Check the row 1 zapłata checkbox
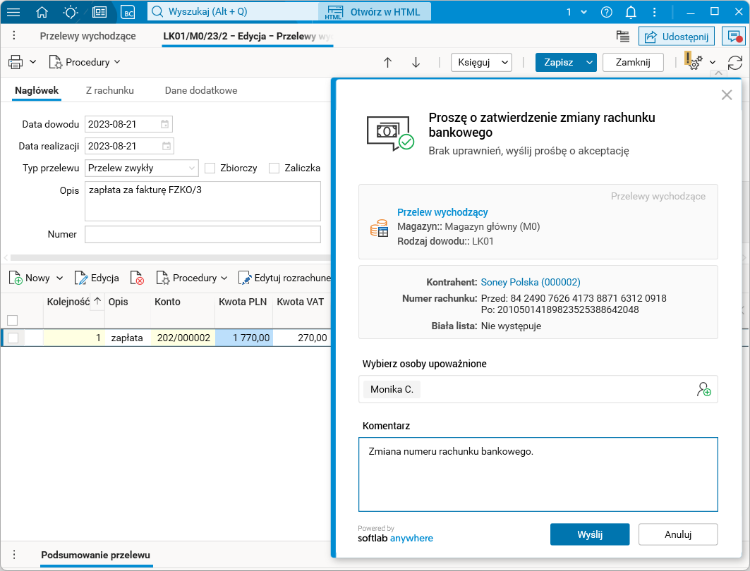Screen dimensions: 750x571 [x=13, y=338]
